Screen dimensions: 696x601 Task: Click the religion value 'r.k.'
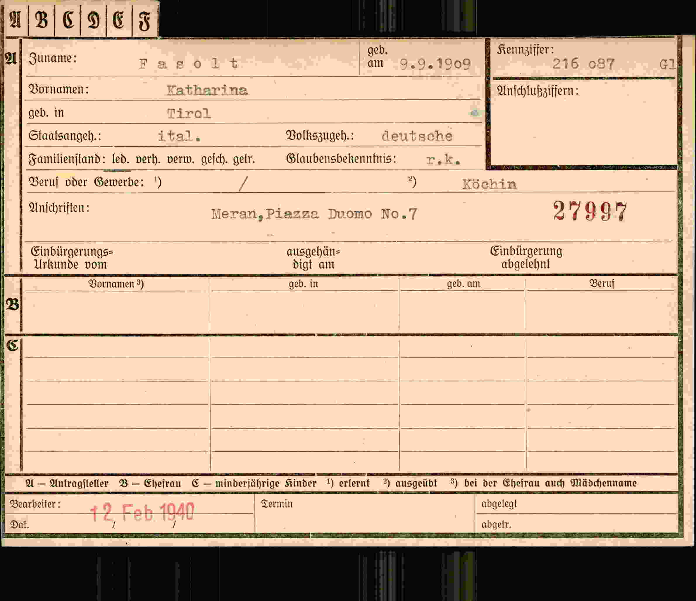443,160
